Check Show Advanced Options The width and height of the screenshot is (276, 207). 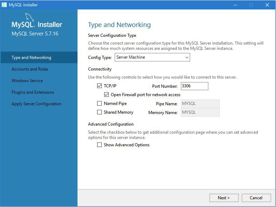[x=100, y=145]
